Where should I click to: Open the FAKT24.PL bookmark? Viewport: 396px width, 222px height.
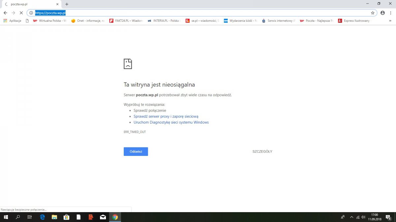pyautogui.click(x=126, y=21)
